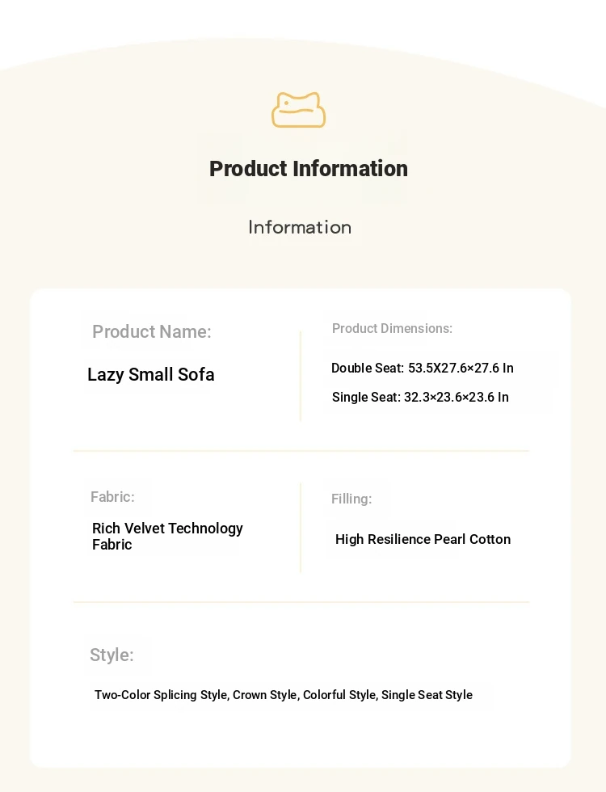The height and width of the screenshot is (792, 606).
Task: Select the Rich Velvet Technology Fabric text
Action: pyautogui.click(x=167, y=536)
